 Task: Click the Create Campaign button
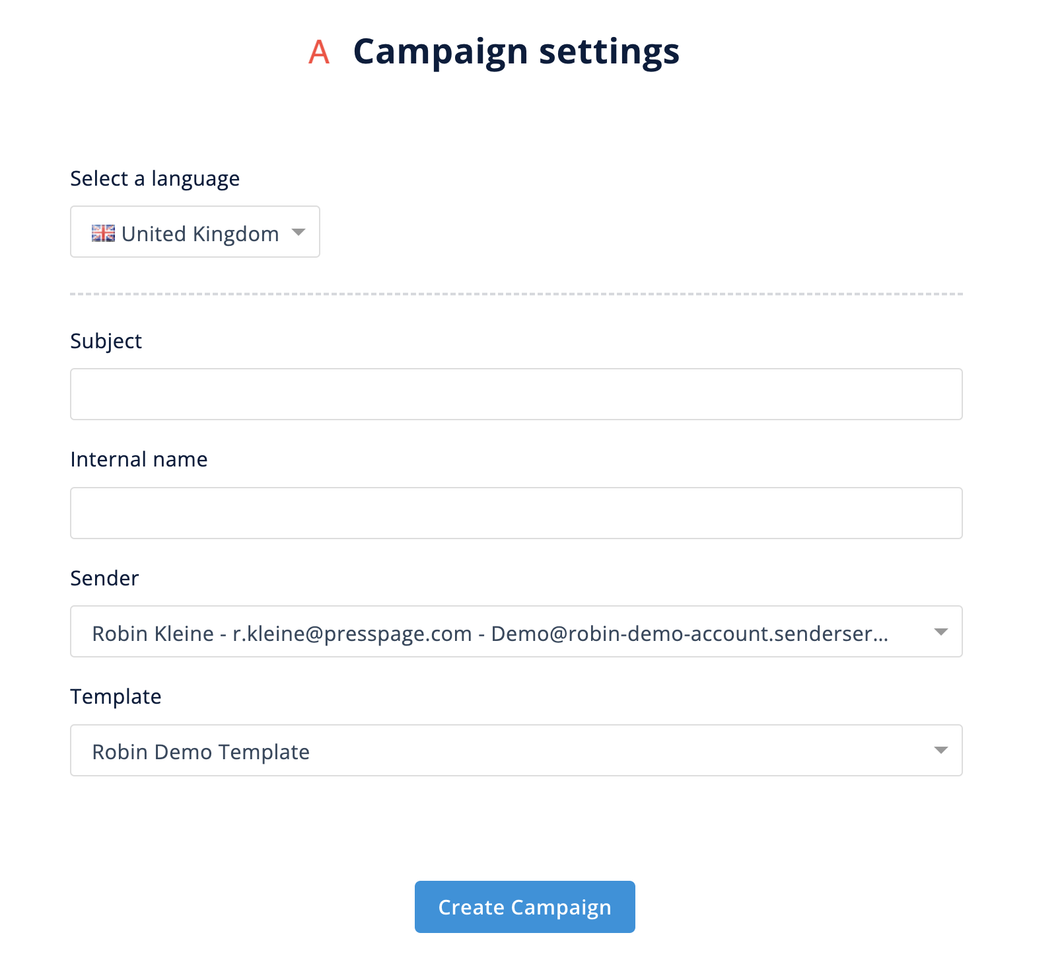[525, 907]
